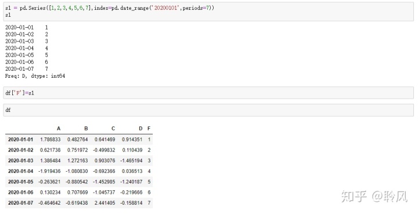This screenshot has height=214, width=418.
Task: Click cell value 0.130234
Action: pyautogui.click(x=51, y=192)
